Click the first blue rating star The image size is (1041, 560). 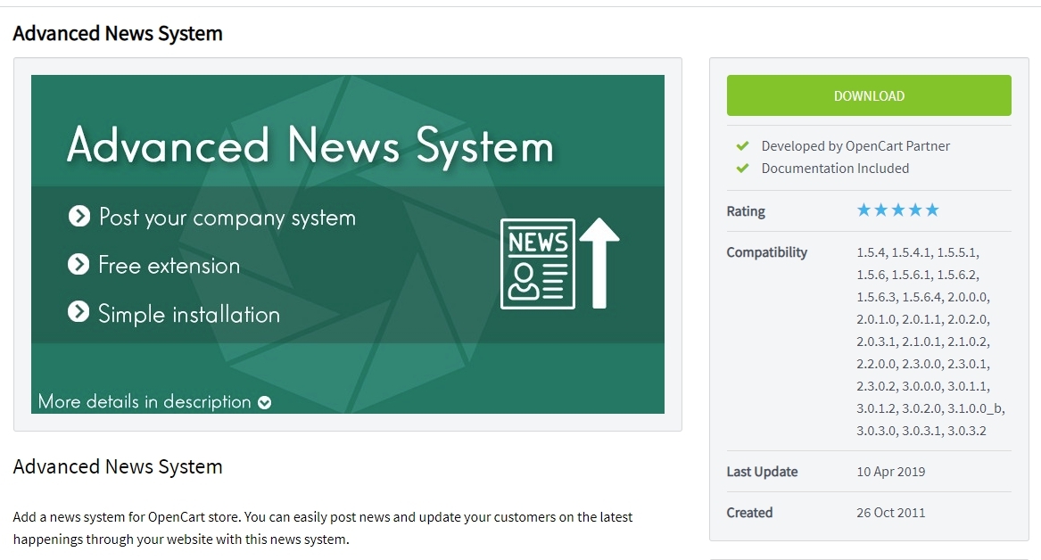[x=863, y=210]
